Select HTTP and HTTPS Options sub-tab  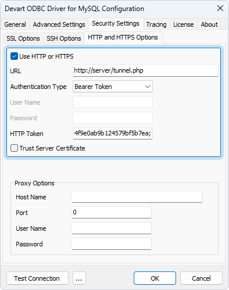123,37
